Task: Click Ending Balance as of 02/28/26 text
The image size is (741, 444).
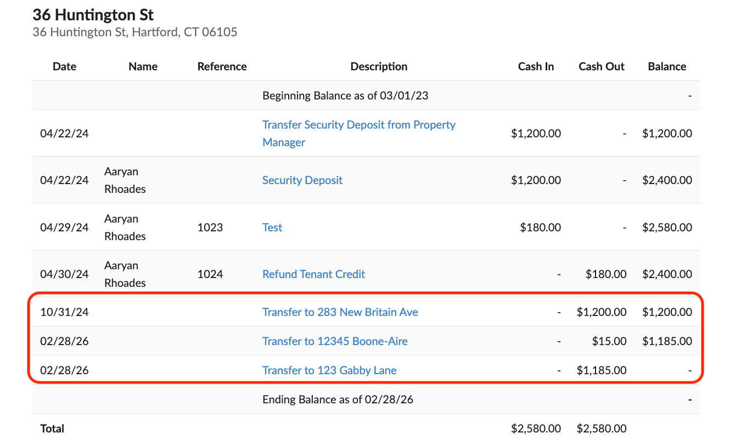Action: (x=338, y=399)
